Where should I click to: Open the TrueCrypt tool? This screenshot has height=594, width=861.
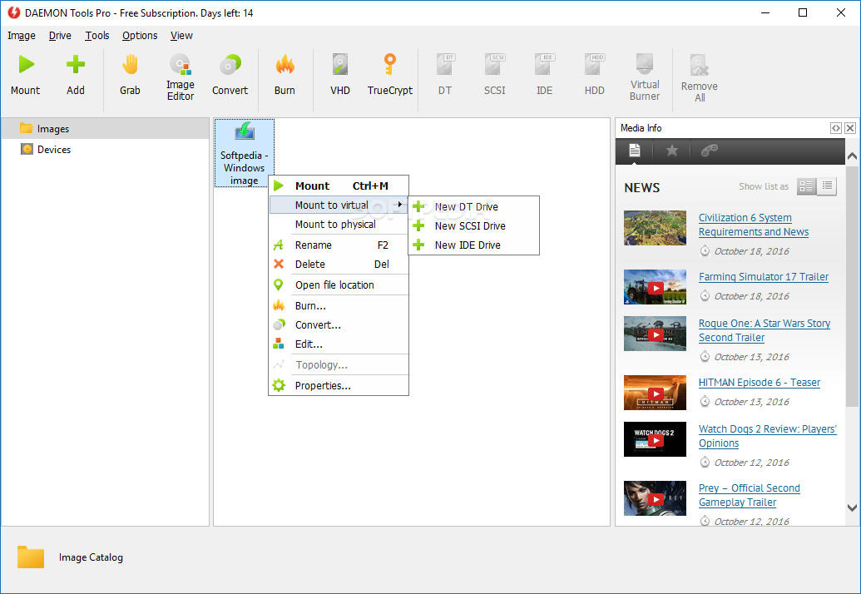pyautogui.click(x=390, y=75)
